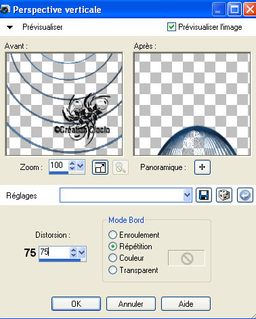Toggle the Prévisualiser l'image checkbox
256x319 pixels.
(x=171, y=27)
